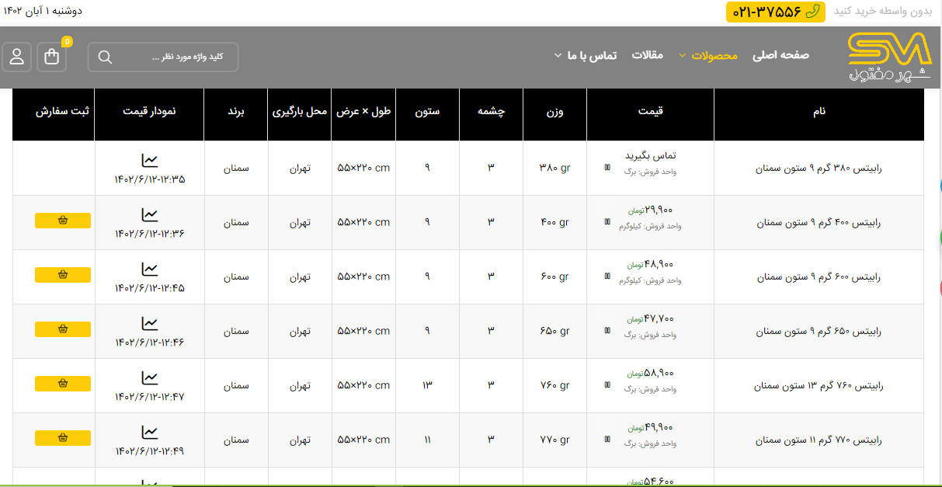Click order basket for رابیتس 770 گرم
This screenshot has height=487, width=942.
coord(63,438)
